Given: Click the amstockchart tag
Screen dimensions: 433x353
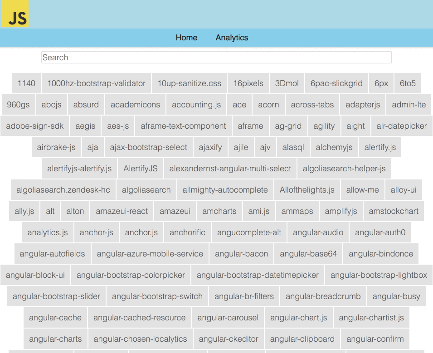Looking at the screenshot, I should [x=394, y=211].
